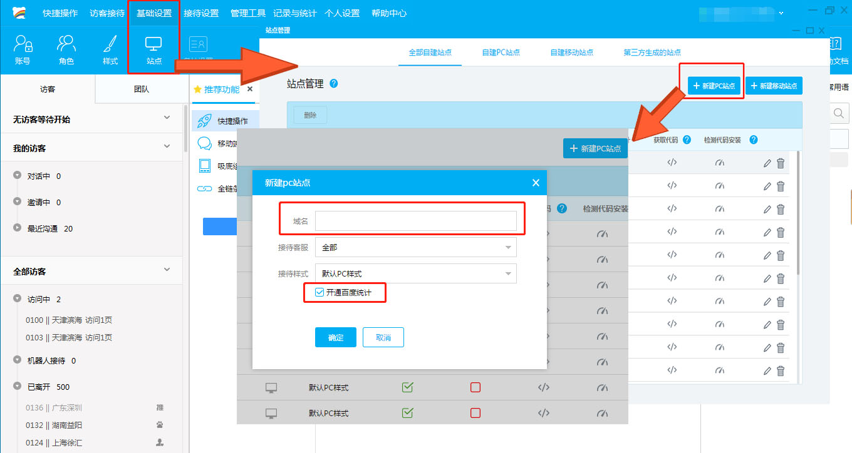852x453 pixels.
Task: Click the 域名 input field
Action: 416,221
